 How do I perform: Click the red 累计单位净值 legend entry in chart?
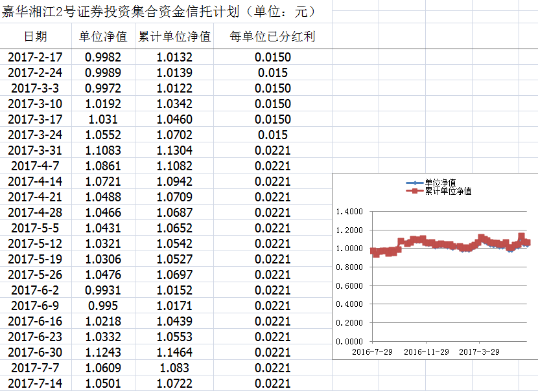pyautogui.click(x=443, y=191)
